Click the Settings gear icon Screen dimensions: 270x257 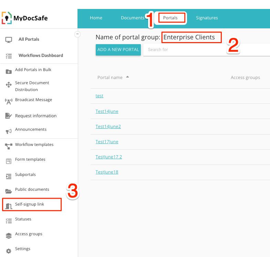tap(9, 251)
